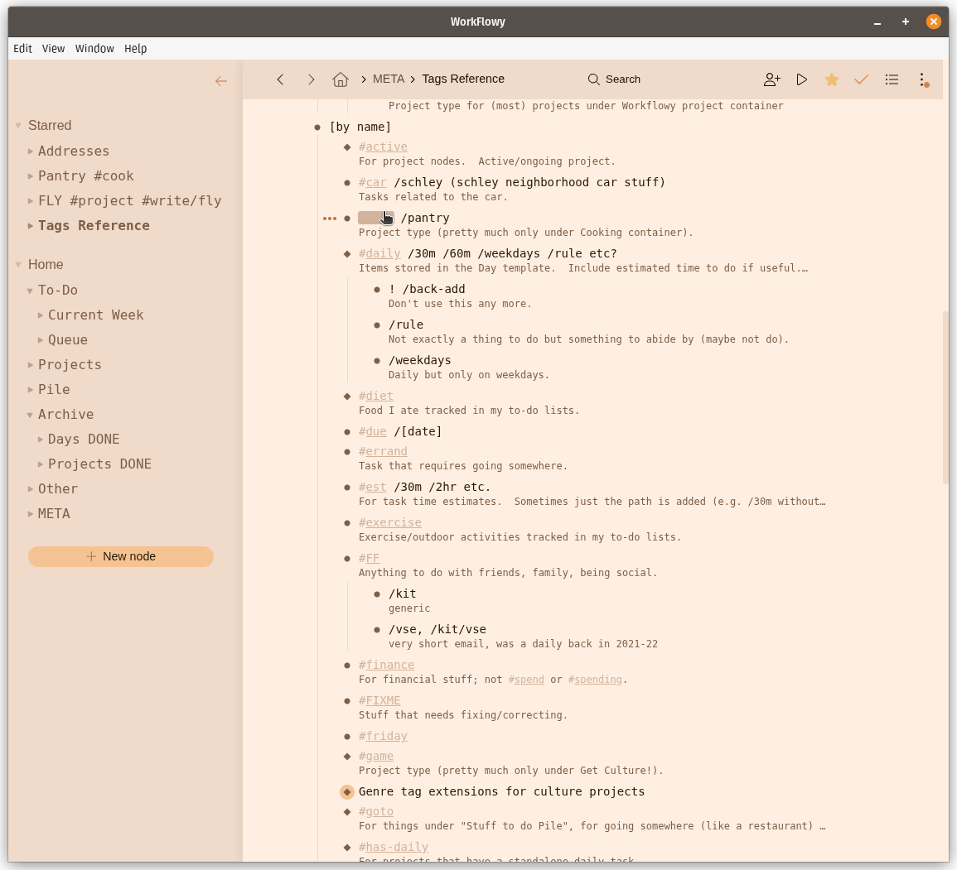The height and width of the screenshot is (870, 957).
Task: Click the New node button
Action: pyautogui.click(x=121, y=556)
